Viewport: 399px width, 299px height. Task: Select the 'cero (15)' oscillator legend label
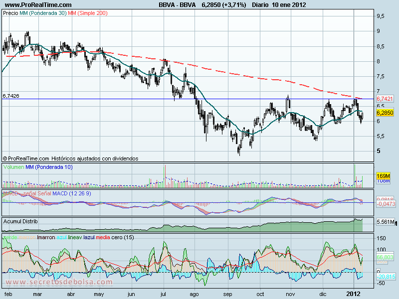pos(122,237)
